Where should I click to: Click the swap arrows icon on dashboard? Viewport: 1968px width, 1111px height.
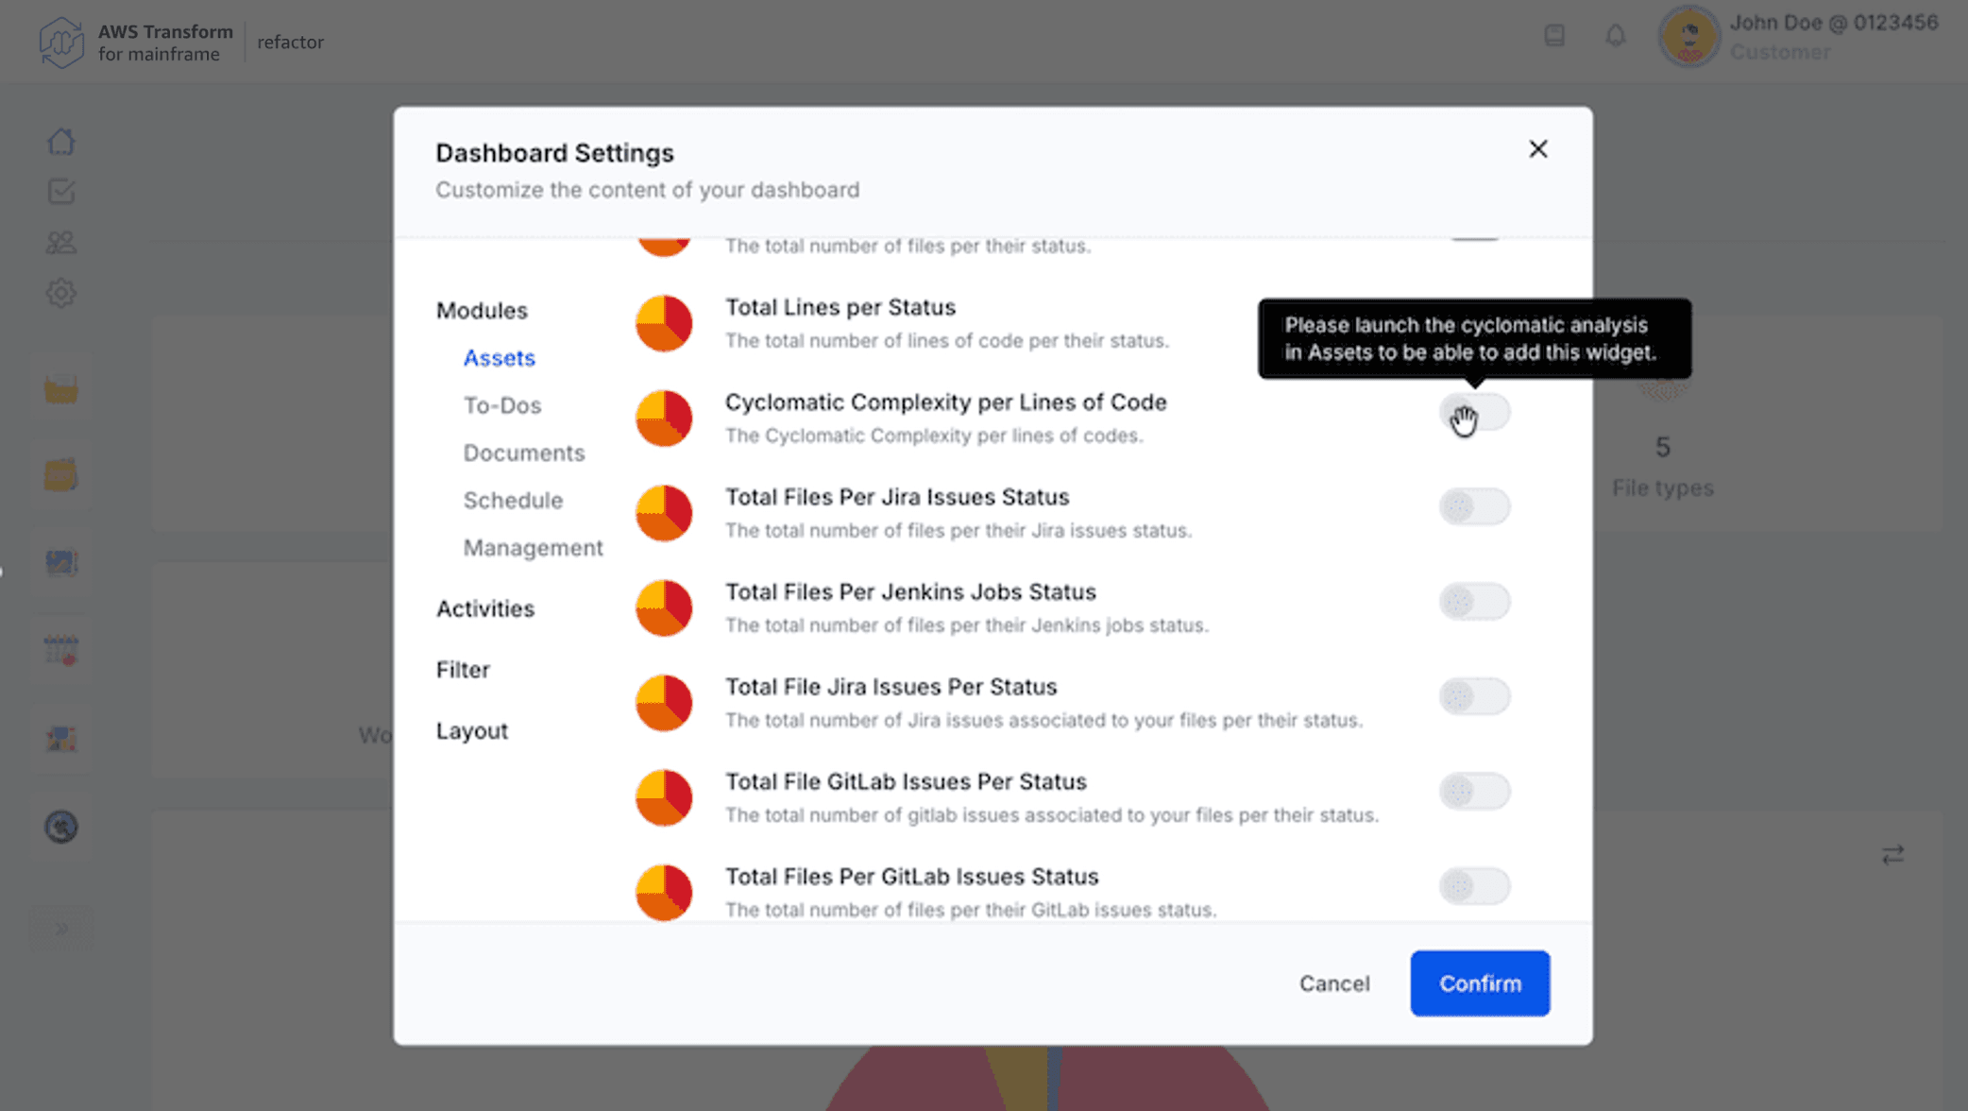pos(1892,855)
